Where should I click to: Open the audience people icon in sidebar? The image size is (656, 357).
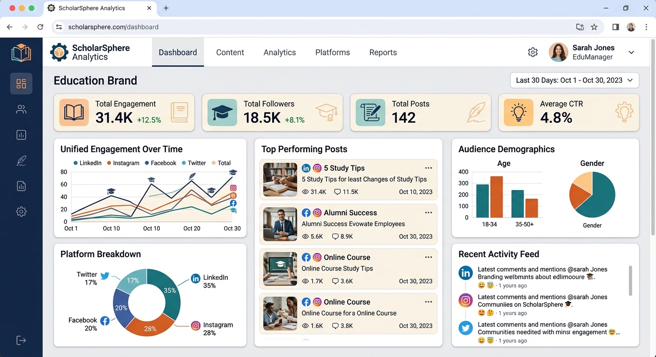21,109
